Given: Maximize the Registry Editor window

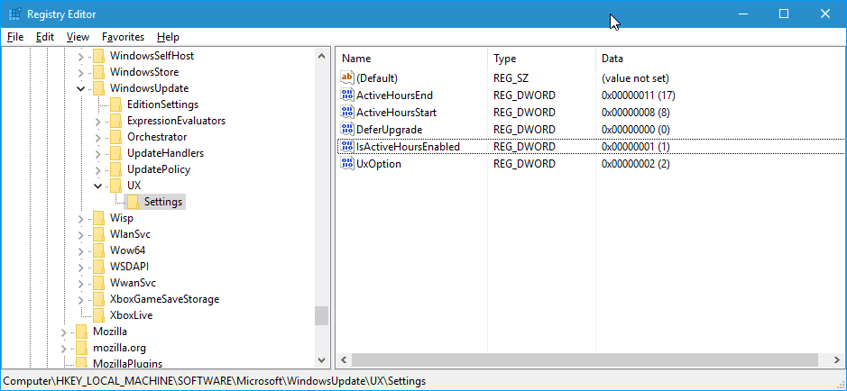Looking at the screenshot, I should click(784, 14).
